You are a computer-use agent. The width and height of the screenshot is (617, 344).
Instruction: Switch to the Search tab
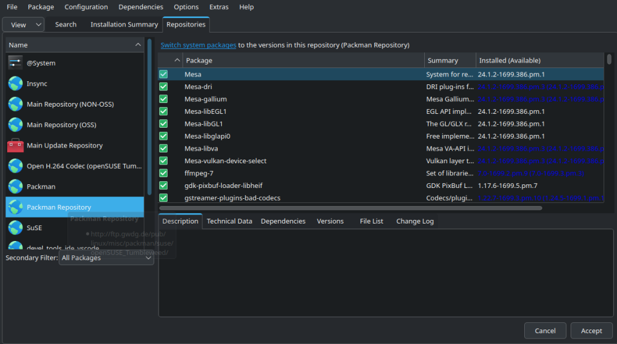66,25
